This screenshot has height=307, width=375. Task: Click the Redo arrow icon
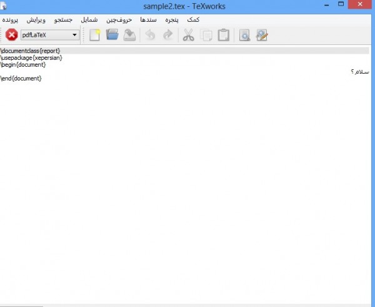click(167, 35)
